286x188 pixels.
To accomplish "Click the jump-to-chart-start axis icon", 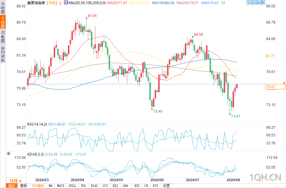I will [x=254, y=2].
